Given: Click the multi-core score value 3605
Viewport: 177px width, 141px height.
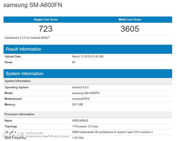Looking at the screenshot, I should tap(130, 29).
